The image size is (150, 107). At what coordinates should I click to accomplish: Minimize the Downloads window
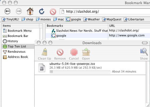tap(45, 43)
